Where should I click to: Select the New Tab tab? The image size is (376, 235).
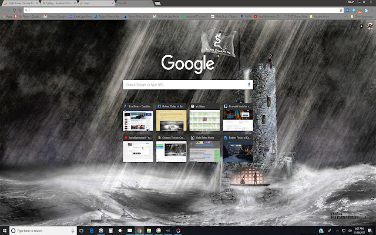135,3
